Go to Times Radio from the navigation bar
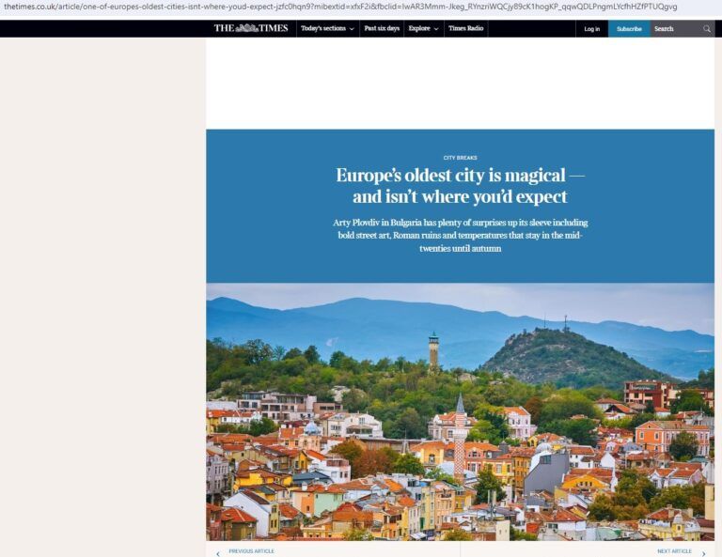722x557 pixels. [x=465, y=29]
